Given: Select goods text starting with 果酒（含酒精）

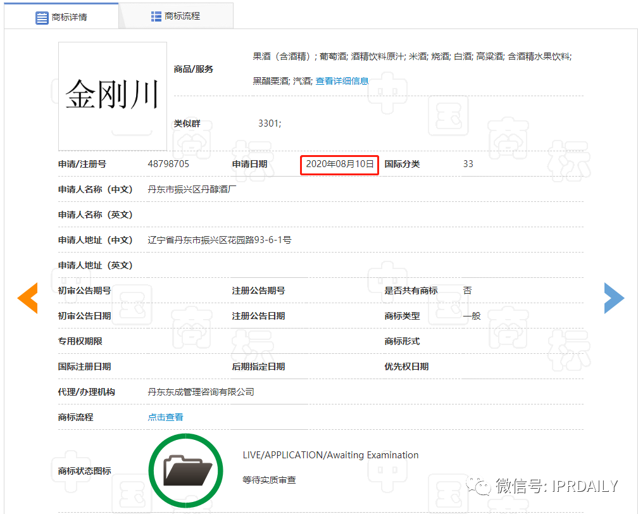Looking at the screenshot, I should tap(412, 56).
